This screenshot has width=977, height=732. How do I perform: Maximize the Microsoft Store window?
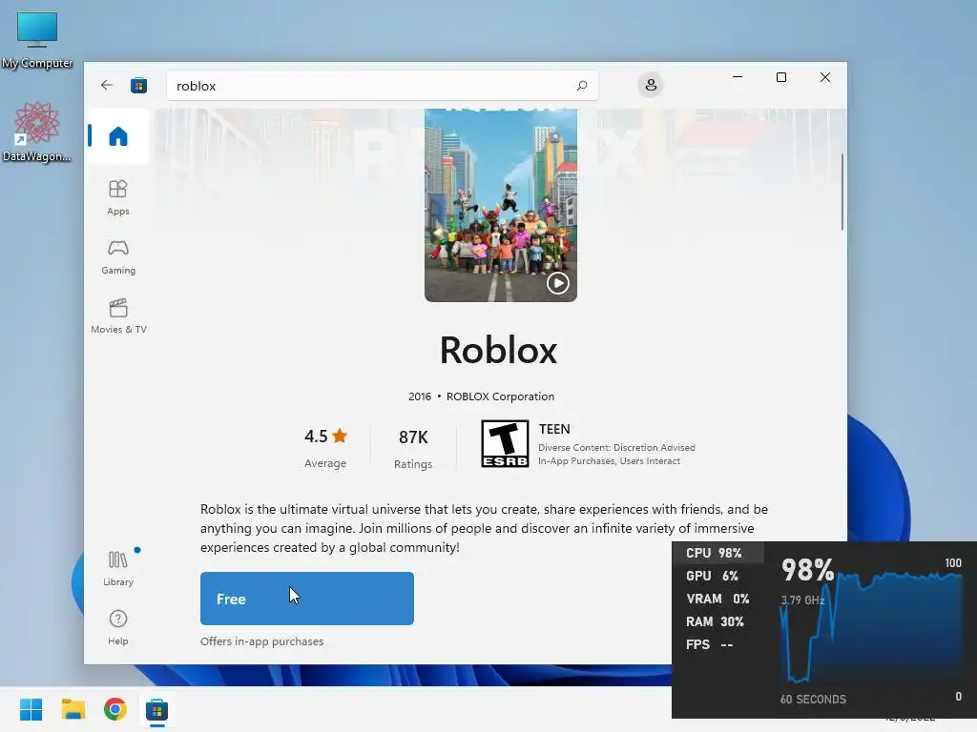pyautogui.click(x=780, y=77)
